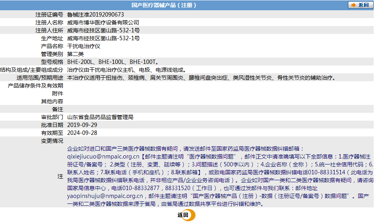Click the 批准日期 label
Screen dimensions: 374x222
tap(52, 125)
